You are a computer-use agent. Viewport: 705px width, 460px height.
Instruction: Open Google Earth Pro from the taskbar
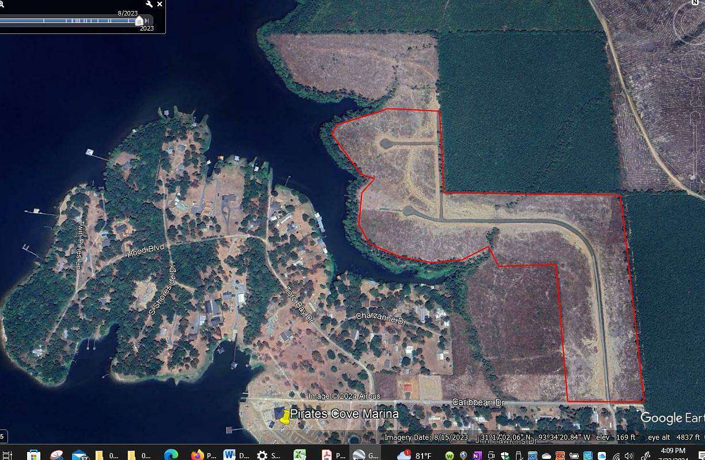357,454
